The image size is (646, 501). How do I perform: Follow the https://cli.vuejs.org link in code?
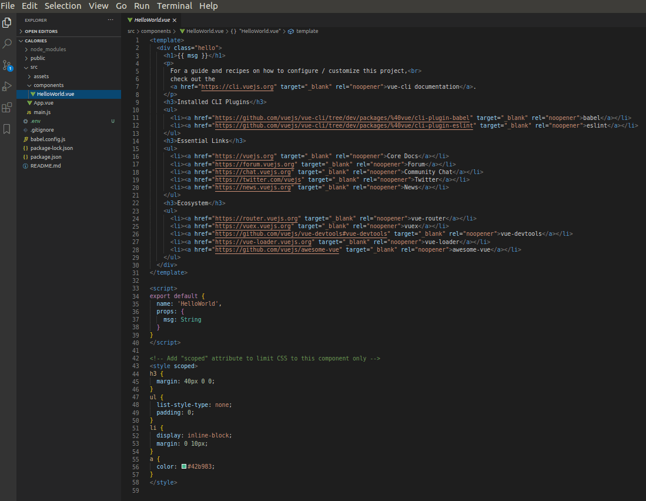tap(237, 87)
